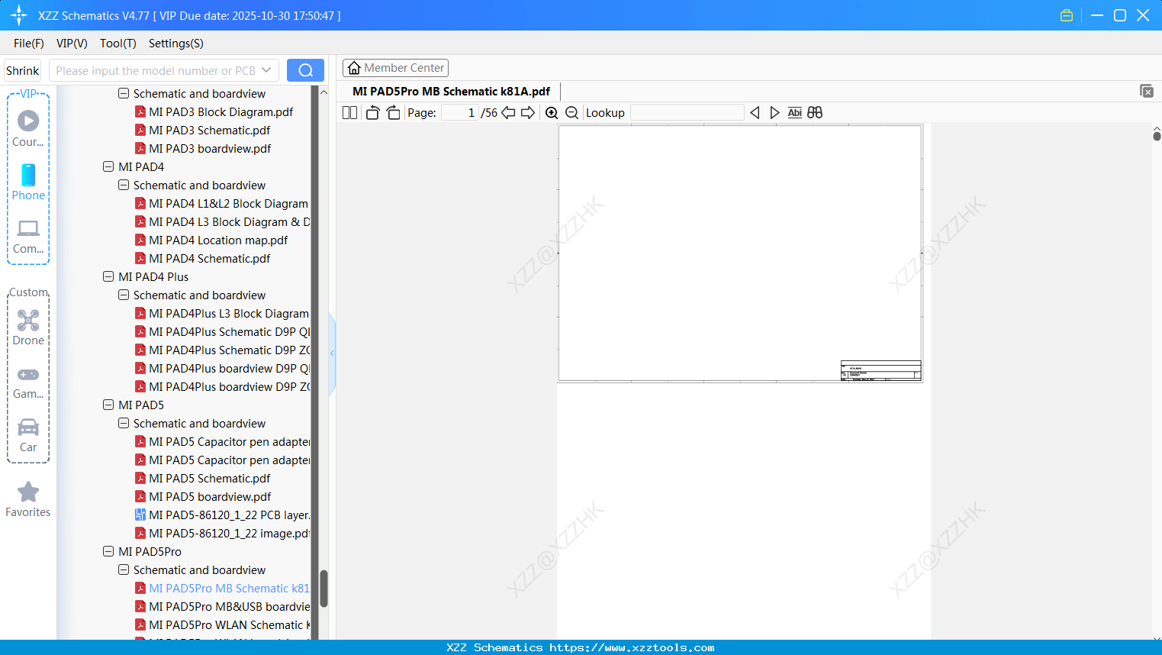Viewport: 1162px width, 655px height.
Task: Collapse the MI PAD5 tree node
Action: pyautogui.click(x=108, y=405)
